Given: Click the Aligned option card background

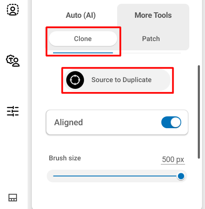Looking at the screenshot, I should point(117,122).
